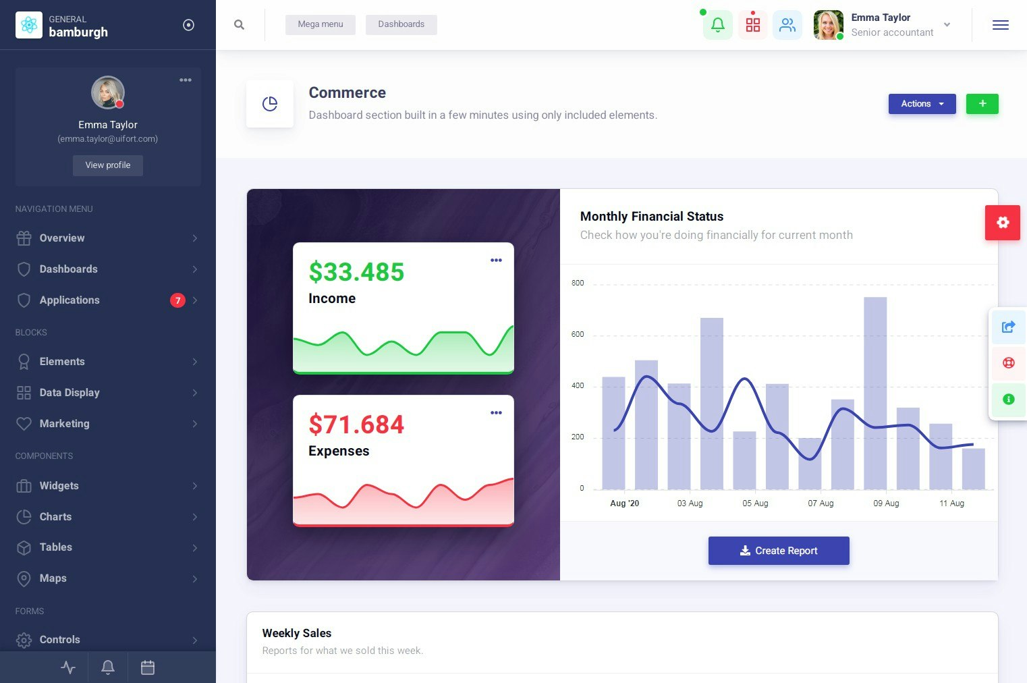Select the calendar icon at sidebar bottom
The image size is (1027, 683).
(148, 667)
